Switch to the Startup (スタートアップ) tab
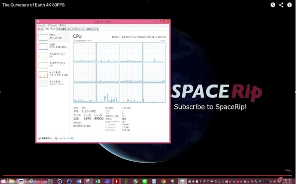 coord(73,29)
